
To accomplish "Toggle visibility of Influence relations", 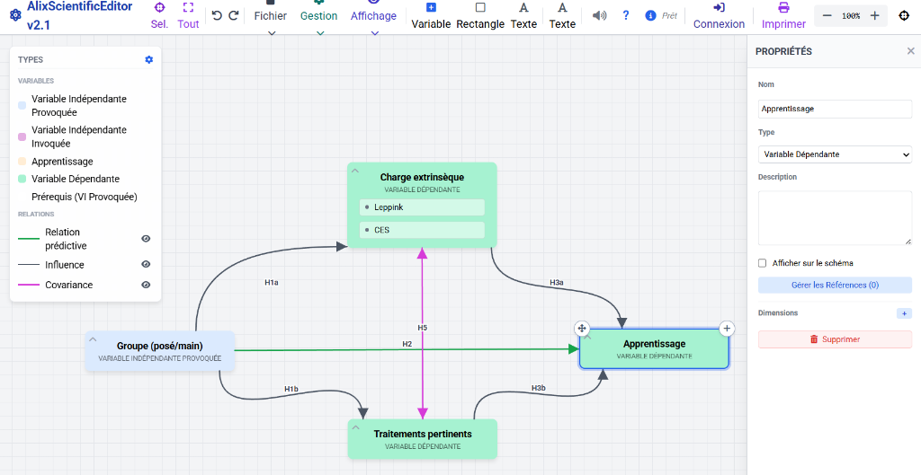I will point(146,265).
